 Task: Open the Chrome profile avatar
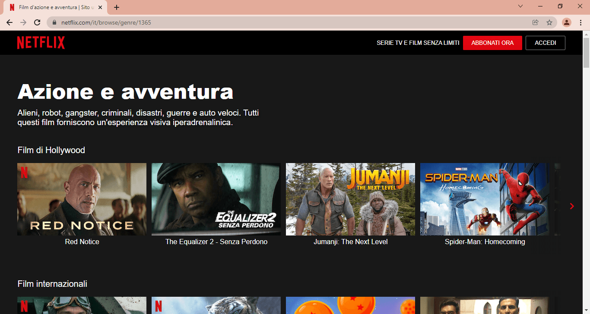[567, 22]
